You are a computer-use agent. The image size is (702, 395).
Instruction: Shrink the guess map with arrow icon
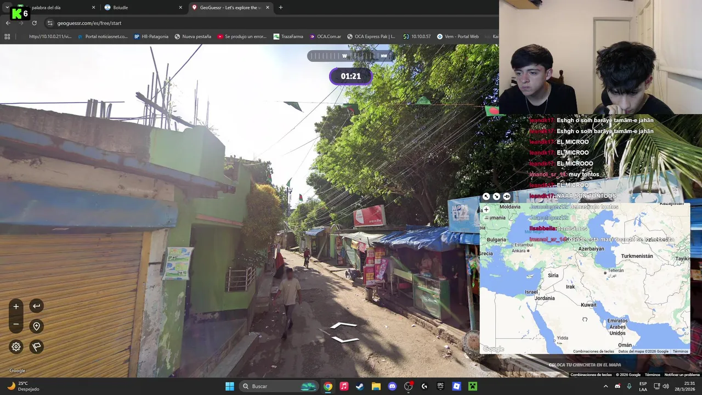coord(496,196)
